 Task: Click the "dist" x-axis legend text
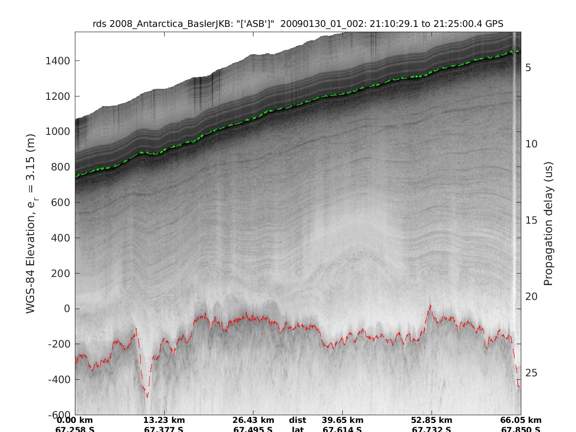(298, 420)
